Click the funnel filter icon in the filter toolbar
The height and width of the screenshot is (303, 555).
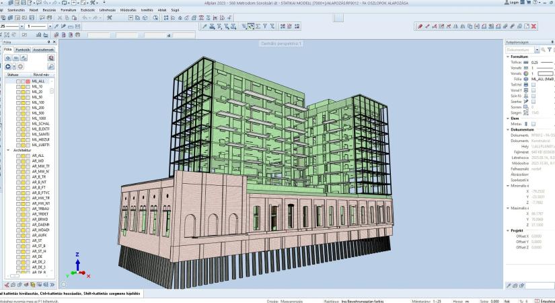tap(265, 26)
